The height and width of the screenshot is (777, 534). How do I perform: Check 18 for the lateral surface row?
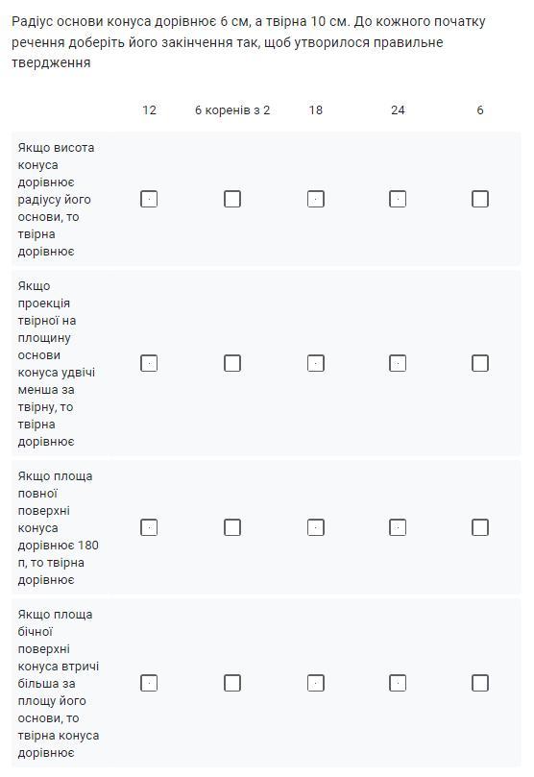pos(316,683)
